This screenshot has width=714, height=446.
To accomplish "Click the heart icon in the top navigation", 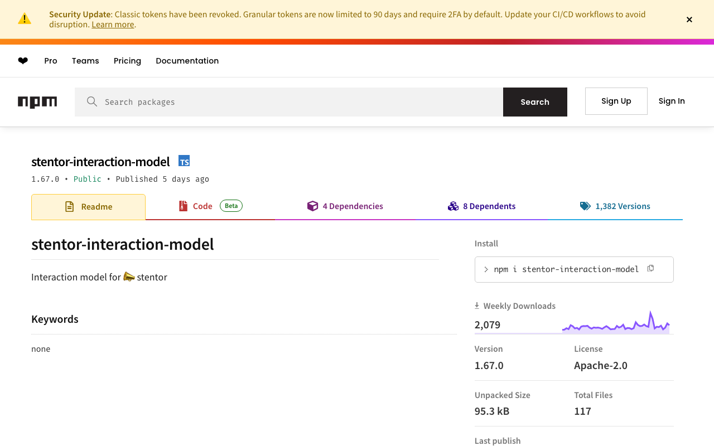I will (x=23, y=61).
